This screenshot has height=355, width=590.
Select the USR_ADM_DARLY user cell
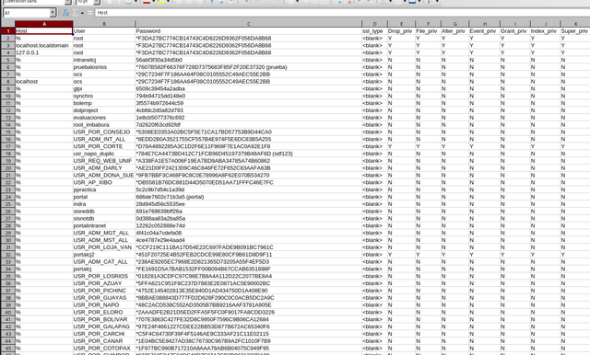tap(104, 168)
